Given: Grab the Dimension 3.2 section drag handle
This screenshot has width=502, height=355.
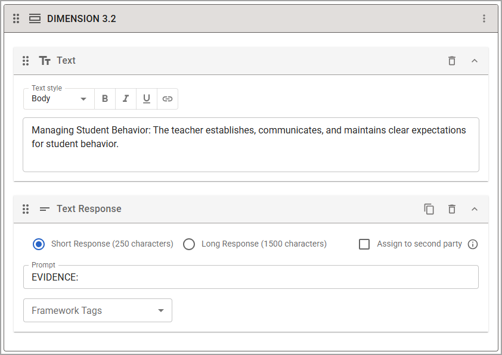Looking at the screenshot, I should coord(16,18).
